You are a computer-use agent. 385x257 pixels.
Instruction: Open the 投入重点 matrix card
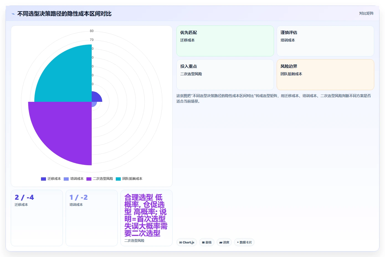click(x=225, y=75)
